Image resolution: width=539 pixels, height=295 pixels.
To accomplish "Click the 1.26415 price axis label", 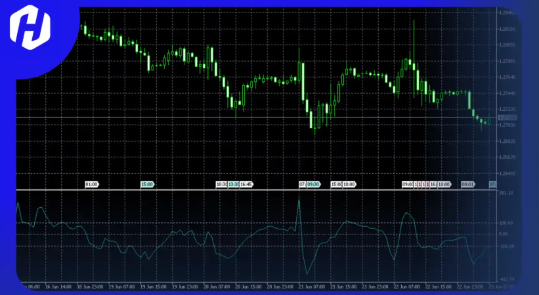I will tap(507, 173).
